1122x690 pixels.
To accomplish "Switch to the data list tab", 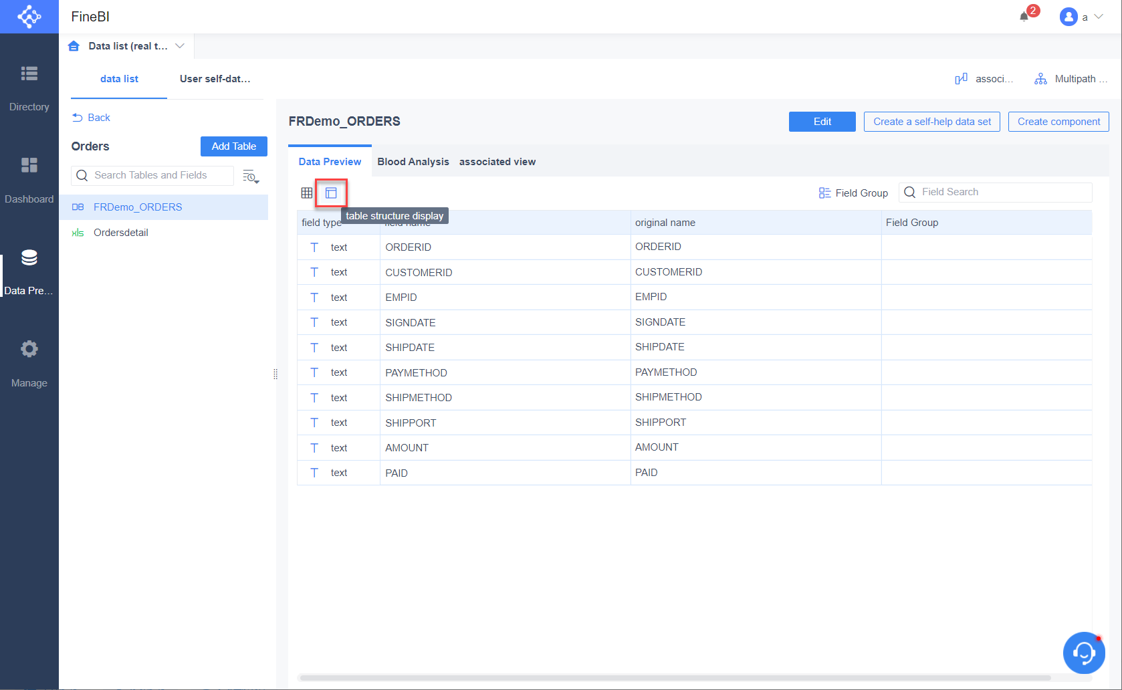I will 119,79.
